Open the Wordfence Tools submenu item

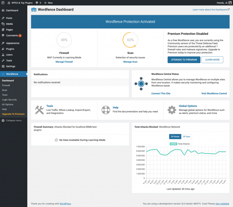point(5,95)
